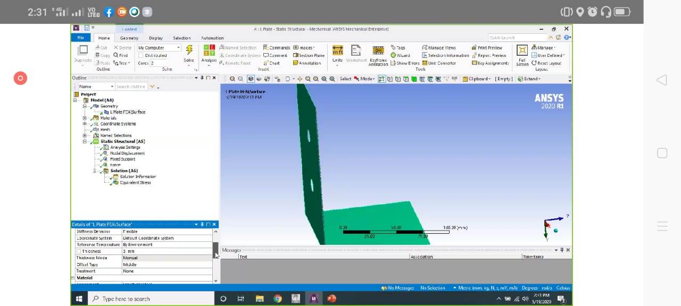Select Nodal Displacement in the tree

(x=127, y=153)
